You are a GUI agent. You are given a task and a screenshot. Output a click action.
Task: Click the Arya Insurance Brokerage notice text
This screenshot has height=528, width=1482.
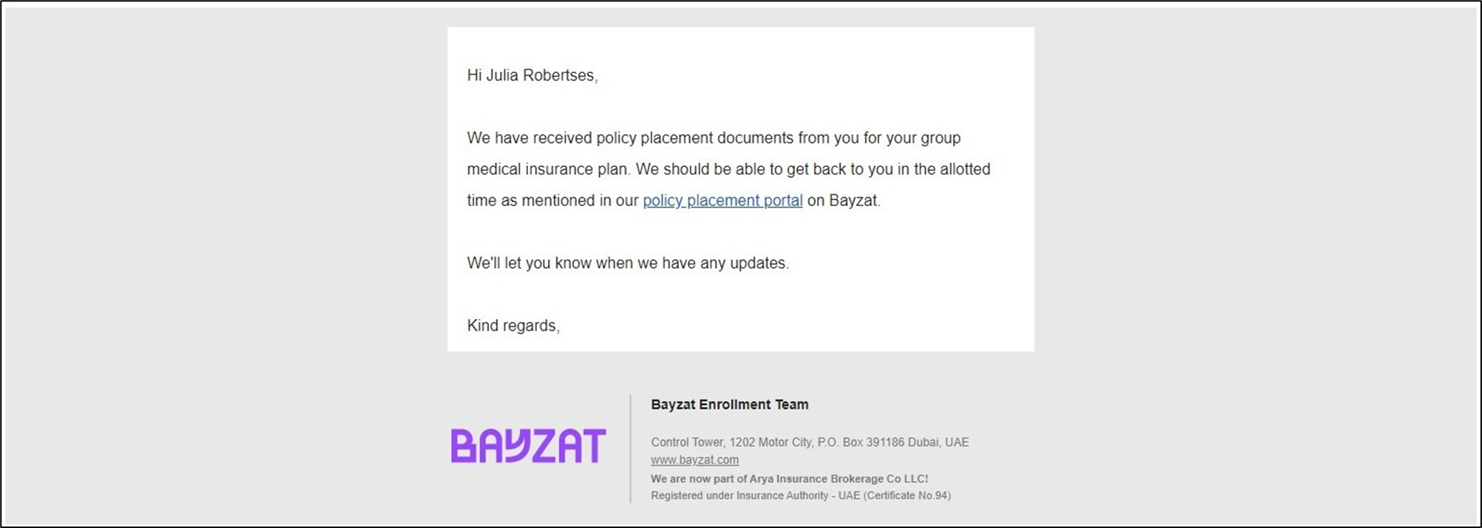789,479
